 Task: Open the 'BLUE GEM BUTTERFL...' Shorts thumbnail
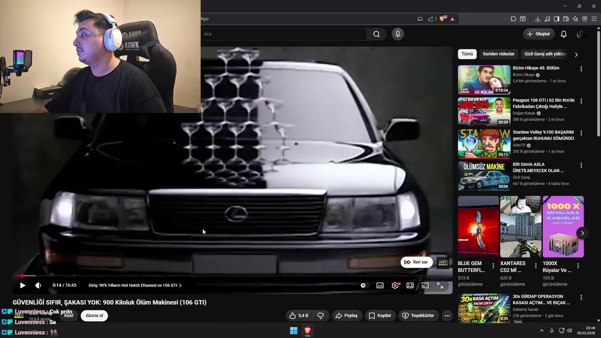tap(478, 227)
